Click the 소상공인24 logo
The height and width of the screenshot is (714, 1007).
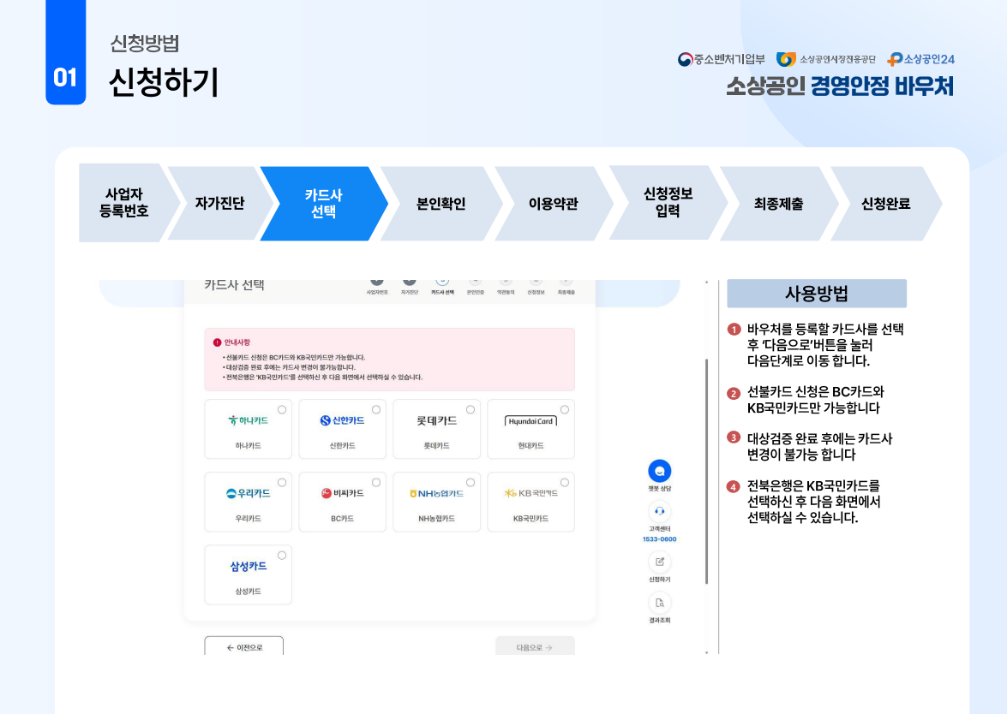(x=921, y=60)
